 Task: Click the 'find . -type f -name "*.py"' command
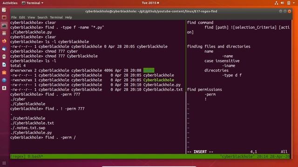point(74,27)
